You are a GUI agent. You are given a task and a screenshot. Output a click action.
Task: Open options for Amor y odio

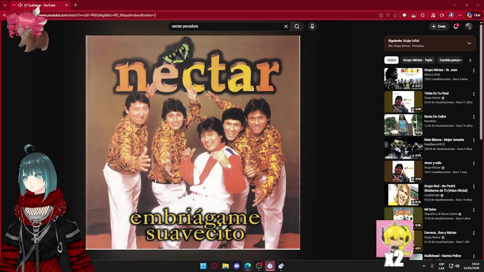tap(473, 164)
